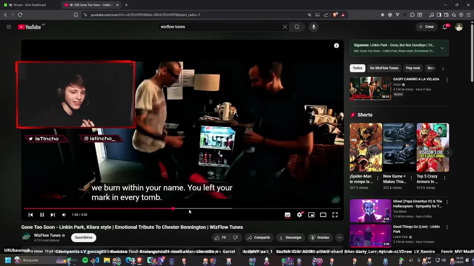The image size is (474, 266).
Task: Download the video with Descargar
Action: 291,238
